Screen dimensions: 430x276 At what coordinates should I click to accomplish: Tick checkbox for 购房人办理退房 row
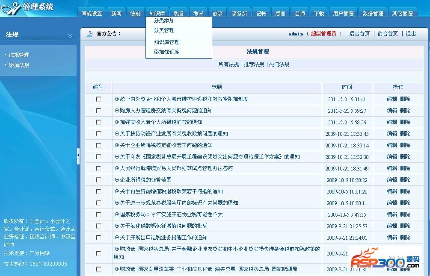tap(98, 111)
